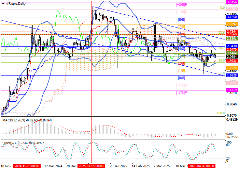Click the triangle icon beside #Ripple,Daily
The height and width of the screenshot is (170, 239).
pos(3,3)
